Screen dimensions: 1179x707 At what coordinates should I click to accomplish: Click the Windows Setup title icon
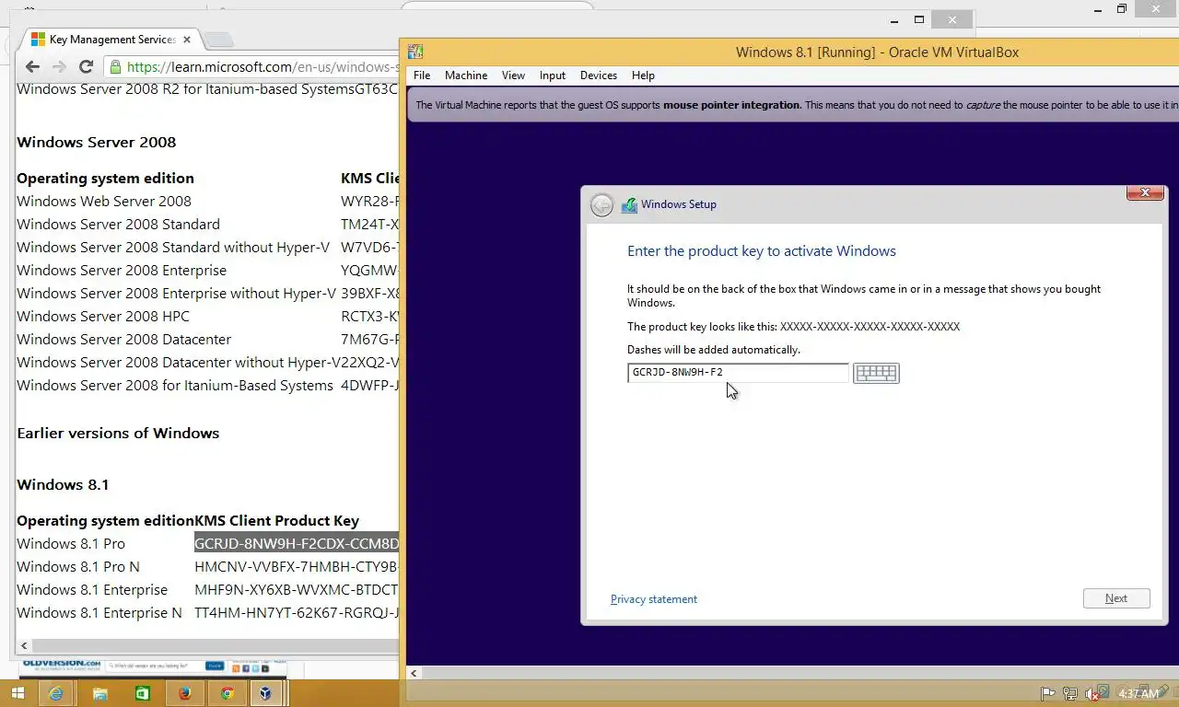(x=629, y=205)
